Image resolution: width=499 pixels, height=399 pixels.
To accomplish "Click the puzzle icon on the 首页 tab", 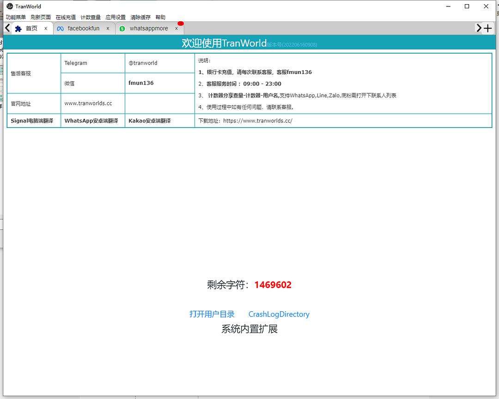I will pyautogui.click(x=18, y=29).
